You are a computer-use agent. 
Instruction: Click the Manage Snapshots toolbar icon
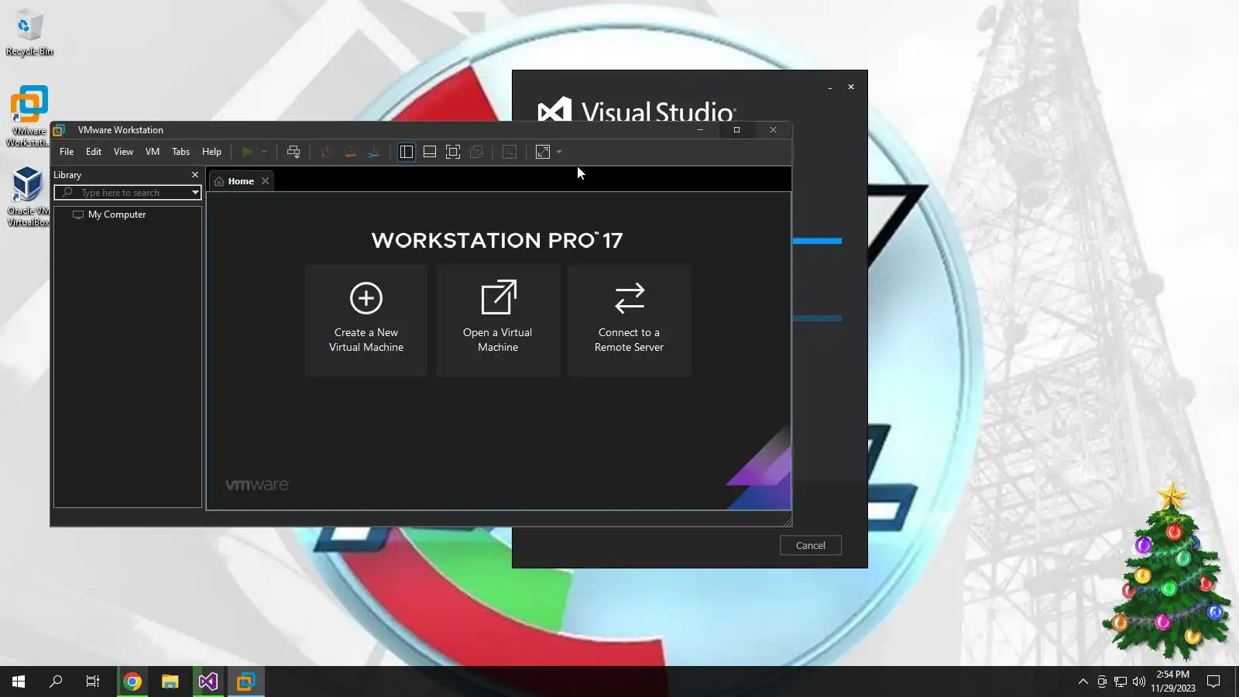click(x=374, y=152)
